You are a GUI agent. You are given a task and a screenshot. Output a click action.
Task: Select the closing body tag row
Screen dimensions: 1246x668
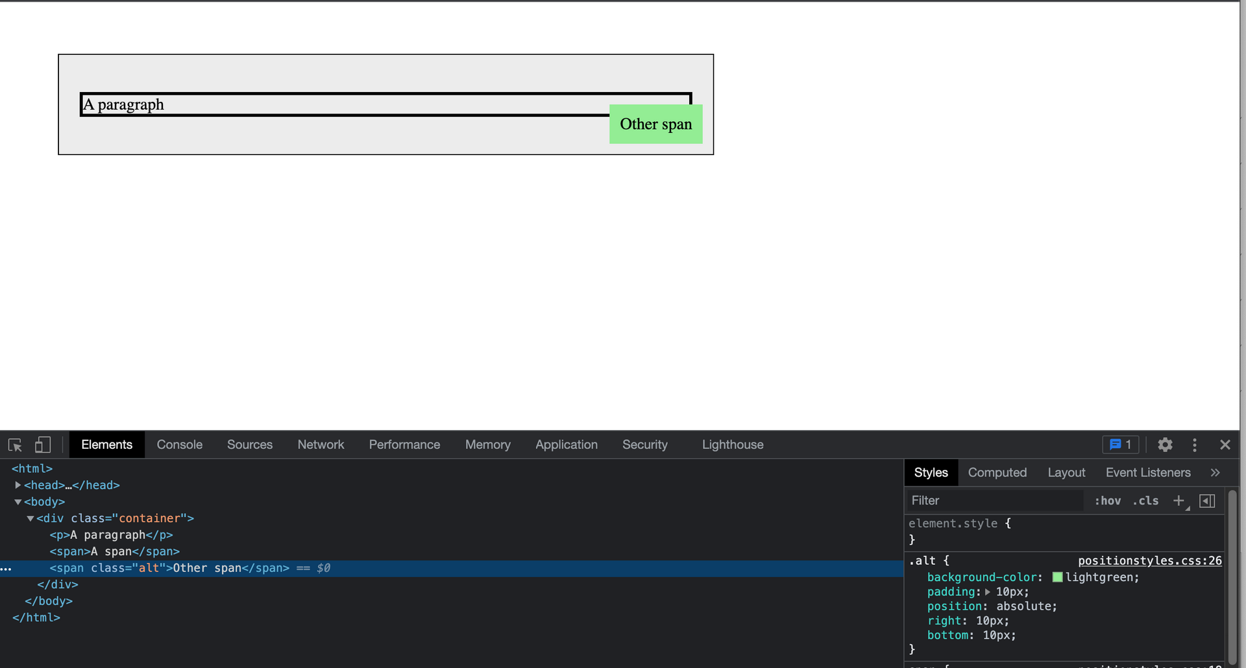(x=49, y=601)
